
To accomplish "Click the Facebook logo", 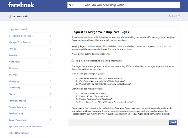I will [21, 5].
